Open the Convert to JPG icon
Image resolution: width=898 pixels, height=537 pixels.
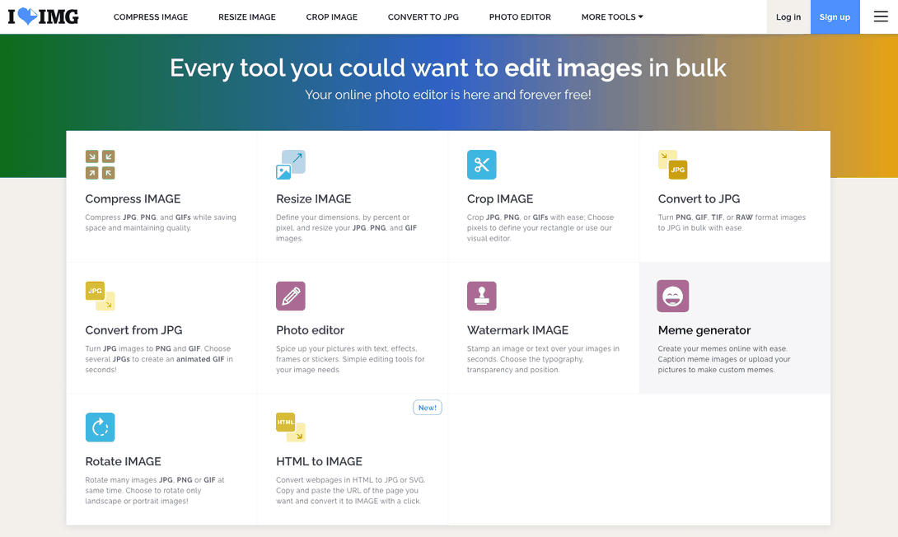pos(672,165)
